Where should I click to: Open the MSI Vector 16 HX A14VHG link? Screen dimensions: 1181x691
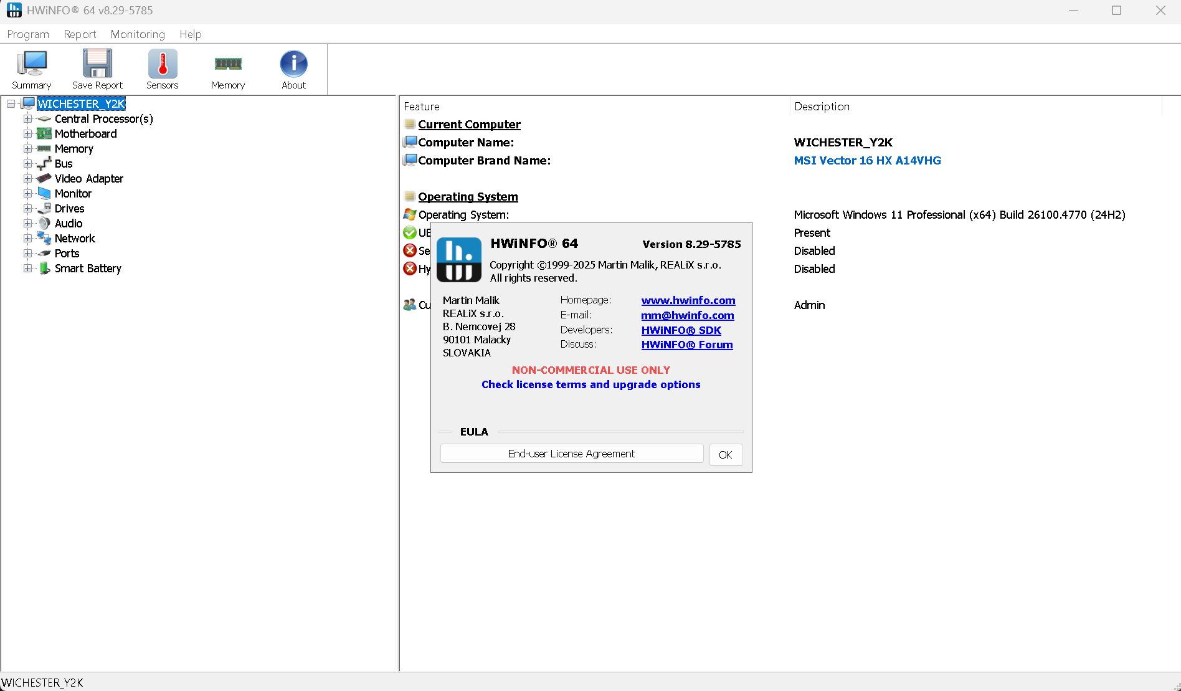(x=868, y=160)
